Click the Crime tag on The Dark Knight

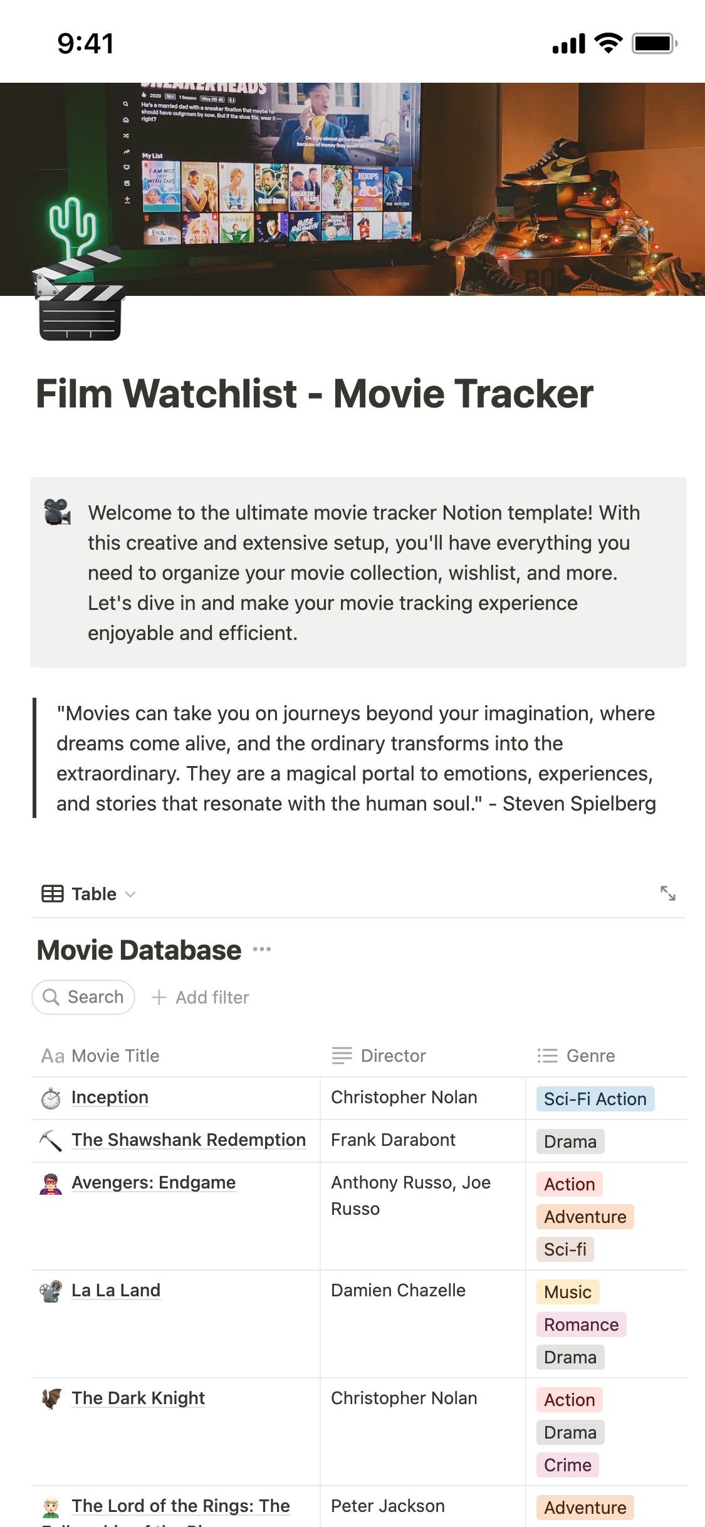[567, 1465]
